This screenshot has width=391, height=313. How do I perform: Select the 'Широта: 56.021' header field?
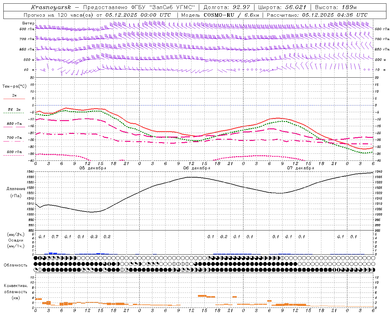point(282,7)
